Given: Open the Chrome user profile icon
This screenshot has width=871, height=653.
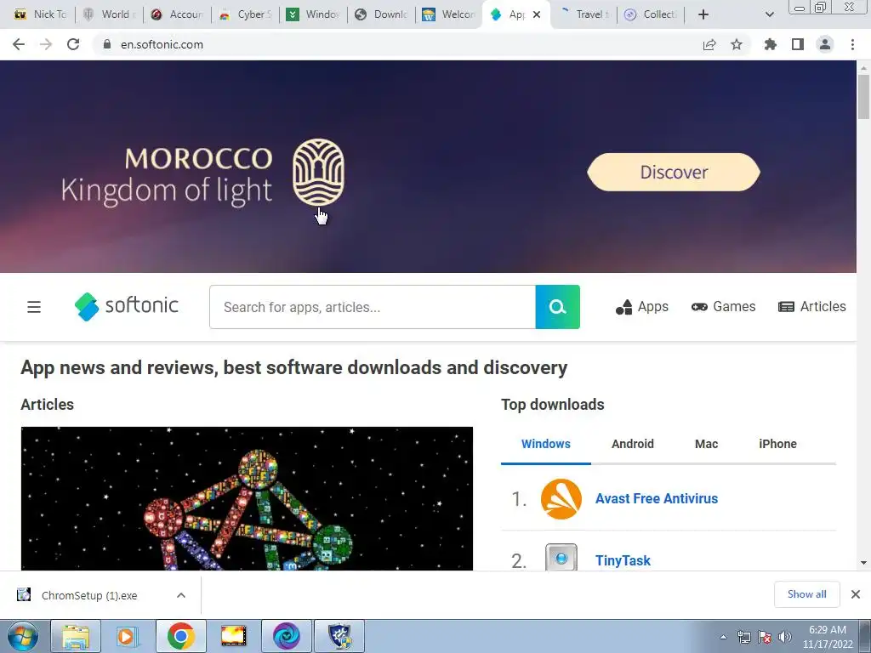Looking at the screenshot, I should pos(825,44).
